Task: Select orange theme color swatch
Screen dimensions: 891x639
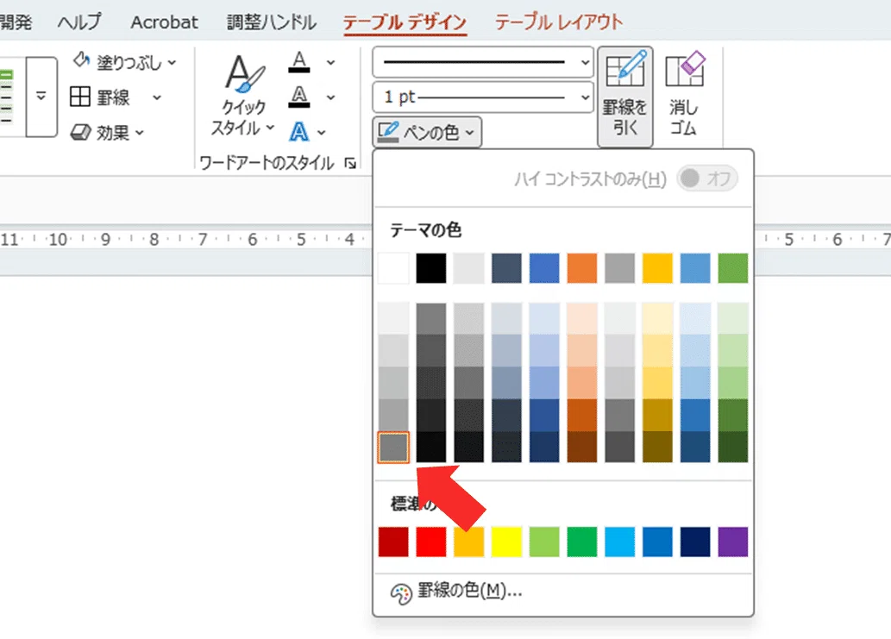Action: (582, 268)
